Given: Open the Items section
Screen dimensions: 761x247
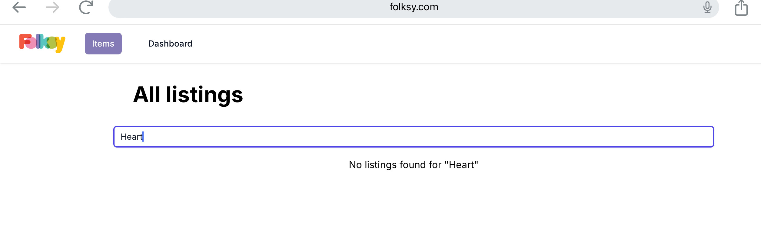Looking at the screenshot, I should point(103,44).
